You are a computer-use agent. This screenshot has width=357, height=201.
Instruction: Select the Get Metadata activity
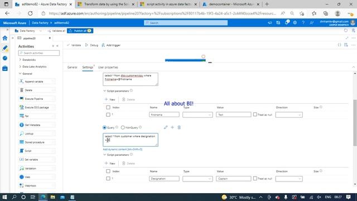click(x=37, y=125)
